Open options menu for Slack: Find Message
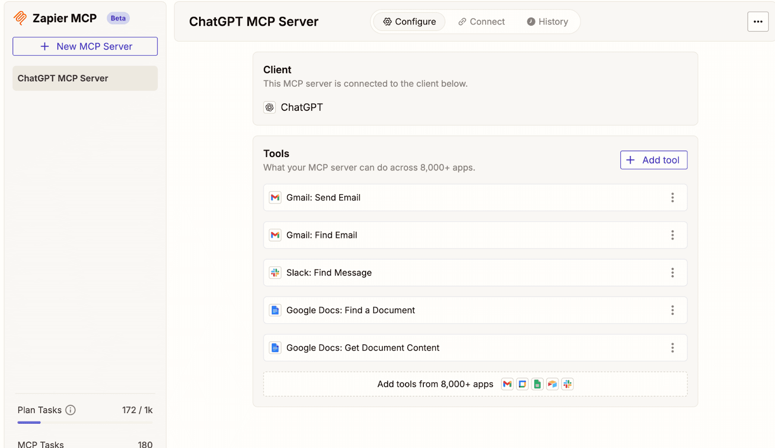Viewport: 775px width, 448px height. pyautogui.click(x=672, y=273)
